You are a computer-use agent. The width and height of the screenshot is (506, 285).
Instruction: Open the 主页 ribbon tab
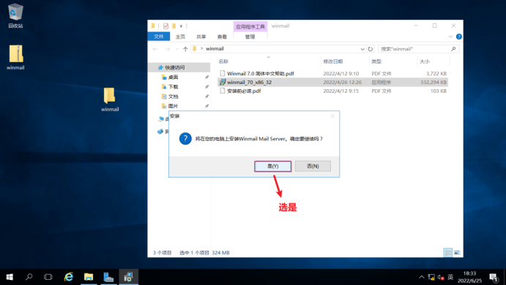click(180, 37)
